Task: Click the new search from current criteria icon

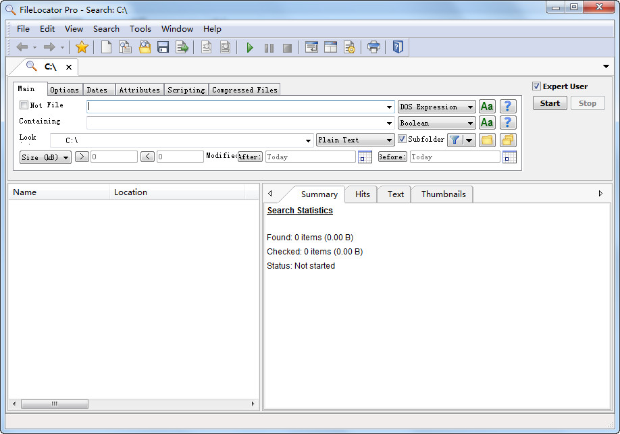Action: pyautogui.click(x=126, y=47)
